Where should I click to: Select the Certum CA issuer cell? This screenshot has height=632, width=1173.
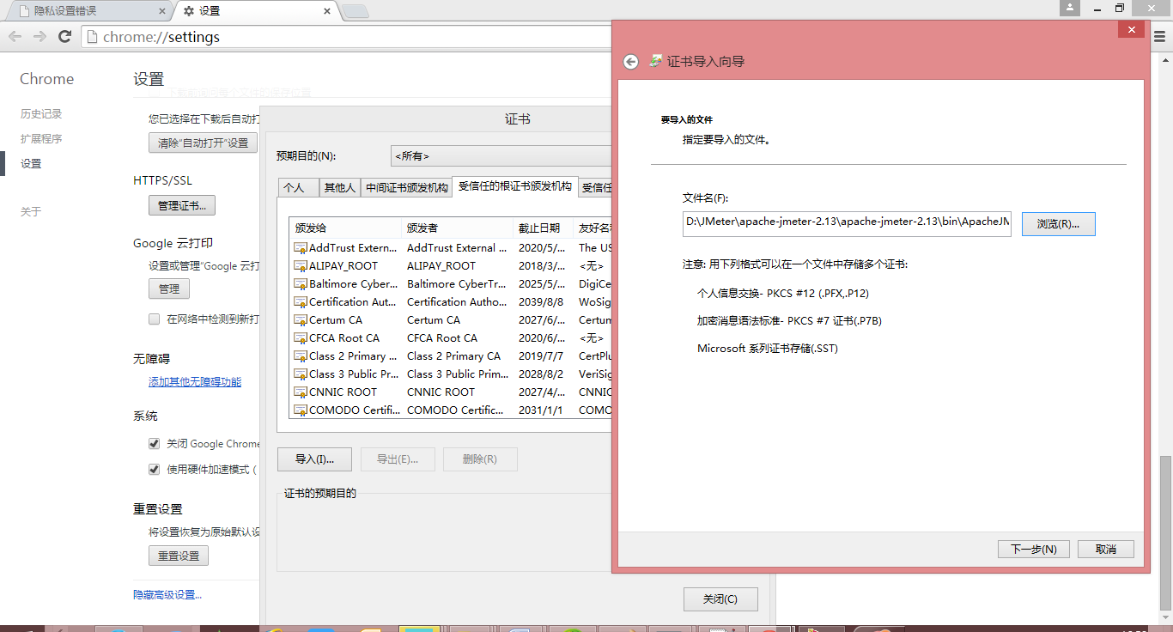pos(434,320)
